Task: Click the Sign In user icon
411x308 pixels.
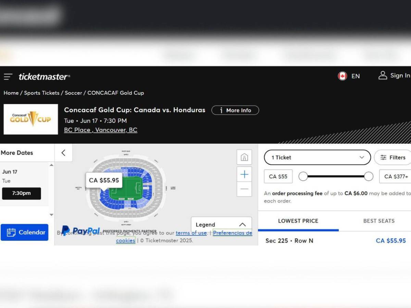Action: click(383, 76)
